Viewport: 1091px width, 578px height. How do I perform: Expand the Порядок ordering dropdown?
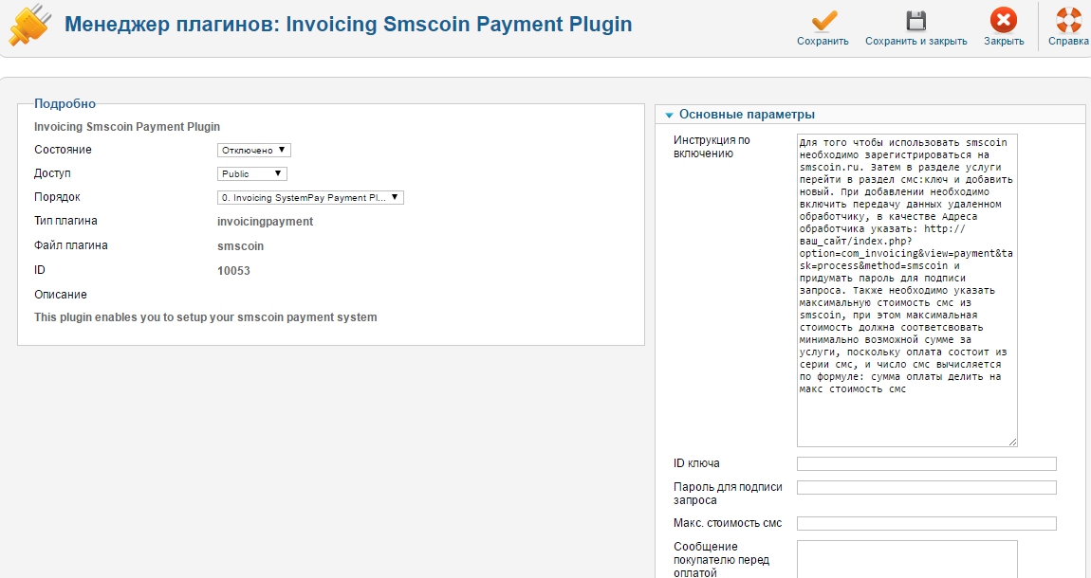click(310, 197)
